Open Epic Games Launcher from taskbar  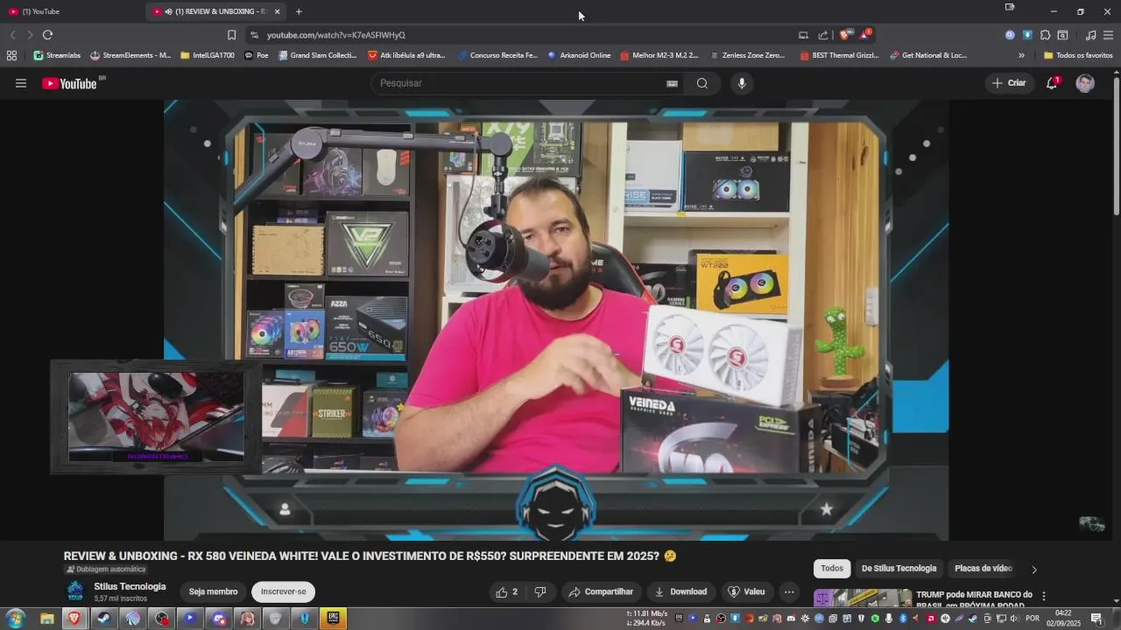[333, 619]
